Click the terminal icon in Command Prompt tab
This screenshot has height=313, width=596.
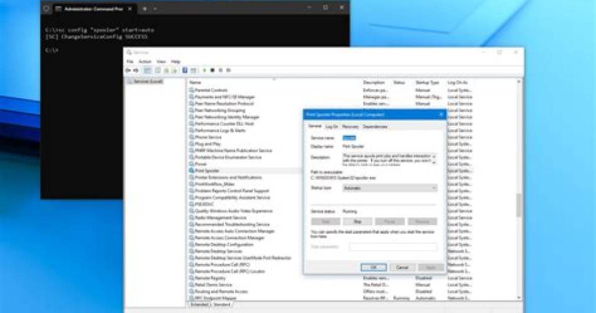point(58,9)
